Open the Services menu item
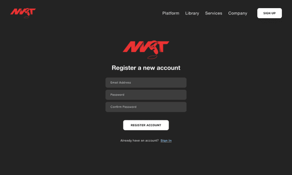Viewport: 292px width, 175px height. click(x=214, y=13)
